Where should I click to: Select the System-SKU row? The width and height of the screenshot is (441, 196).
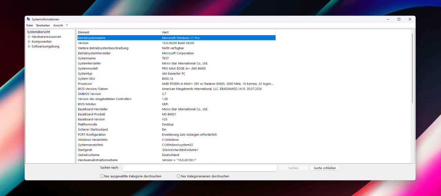176,79
